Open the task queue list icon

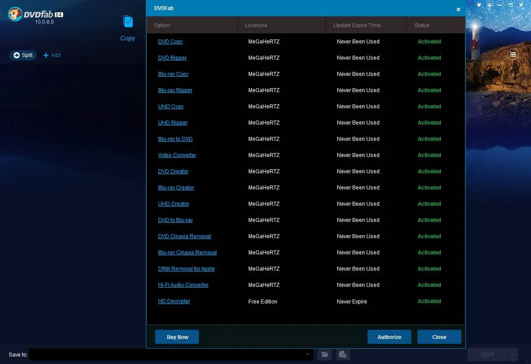[513, 54]
